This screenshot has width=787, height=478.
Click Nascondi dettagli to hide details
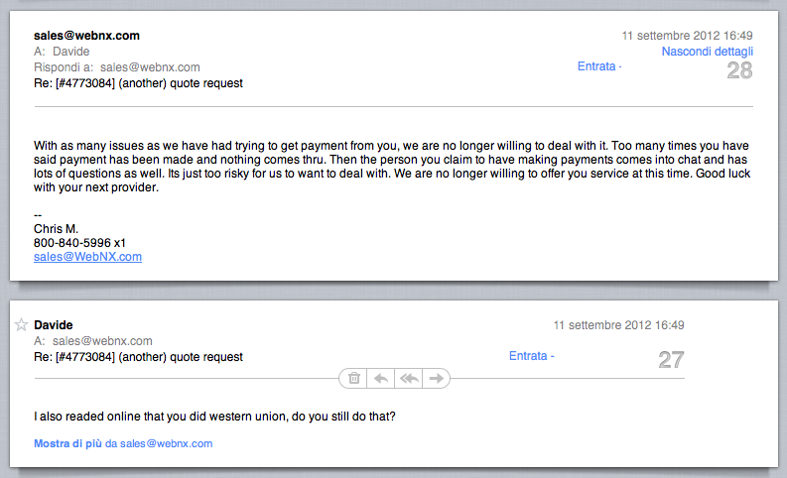tap(708, 52)
